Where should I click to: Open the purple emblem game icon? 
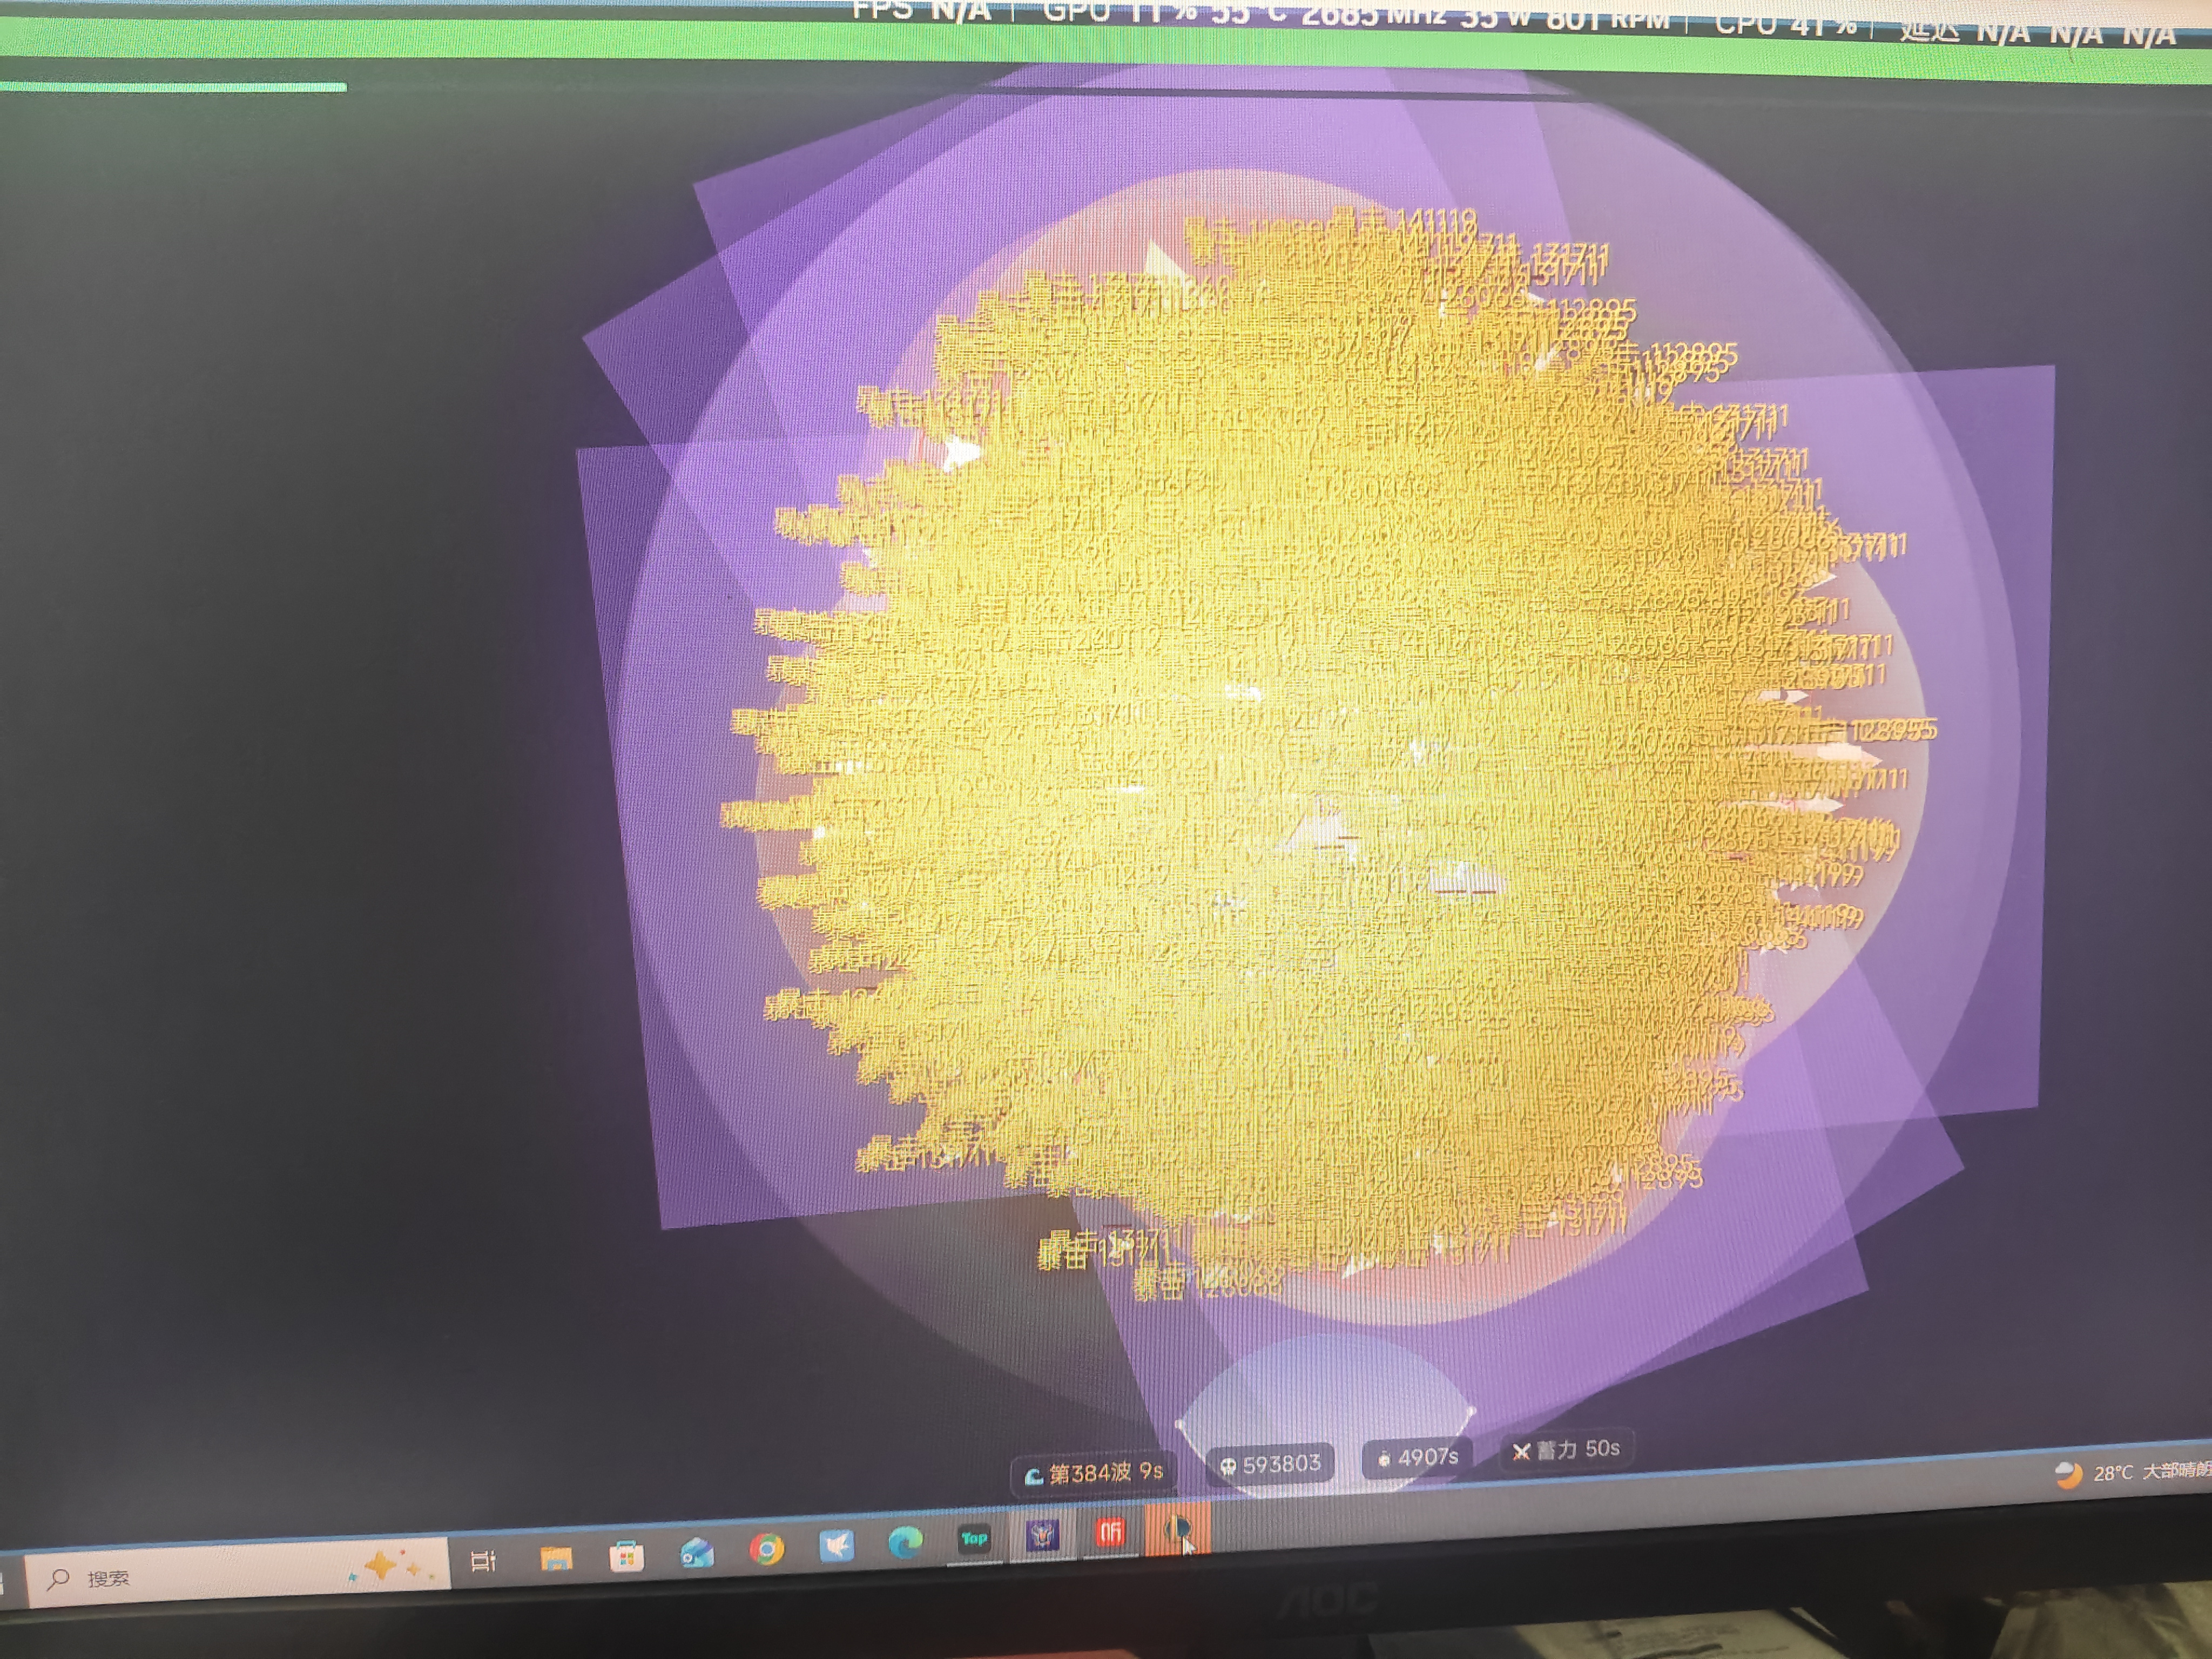pos(1042,1536)
